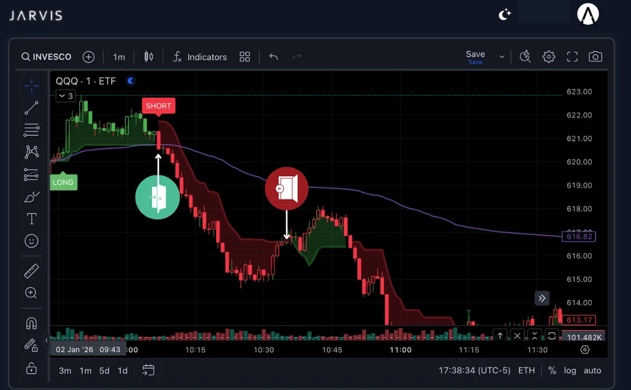The height and width of the screenshot is (390, 631).
Task: Toggle dark mode moon icon in header
Action: (x=505, y=15)
